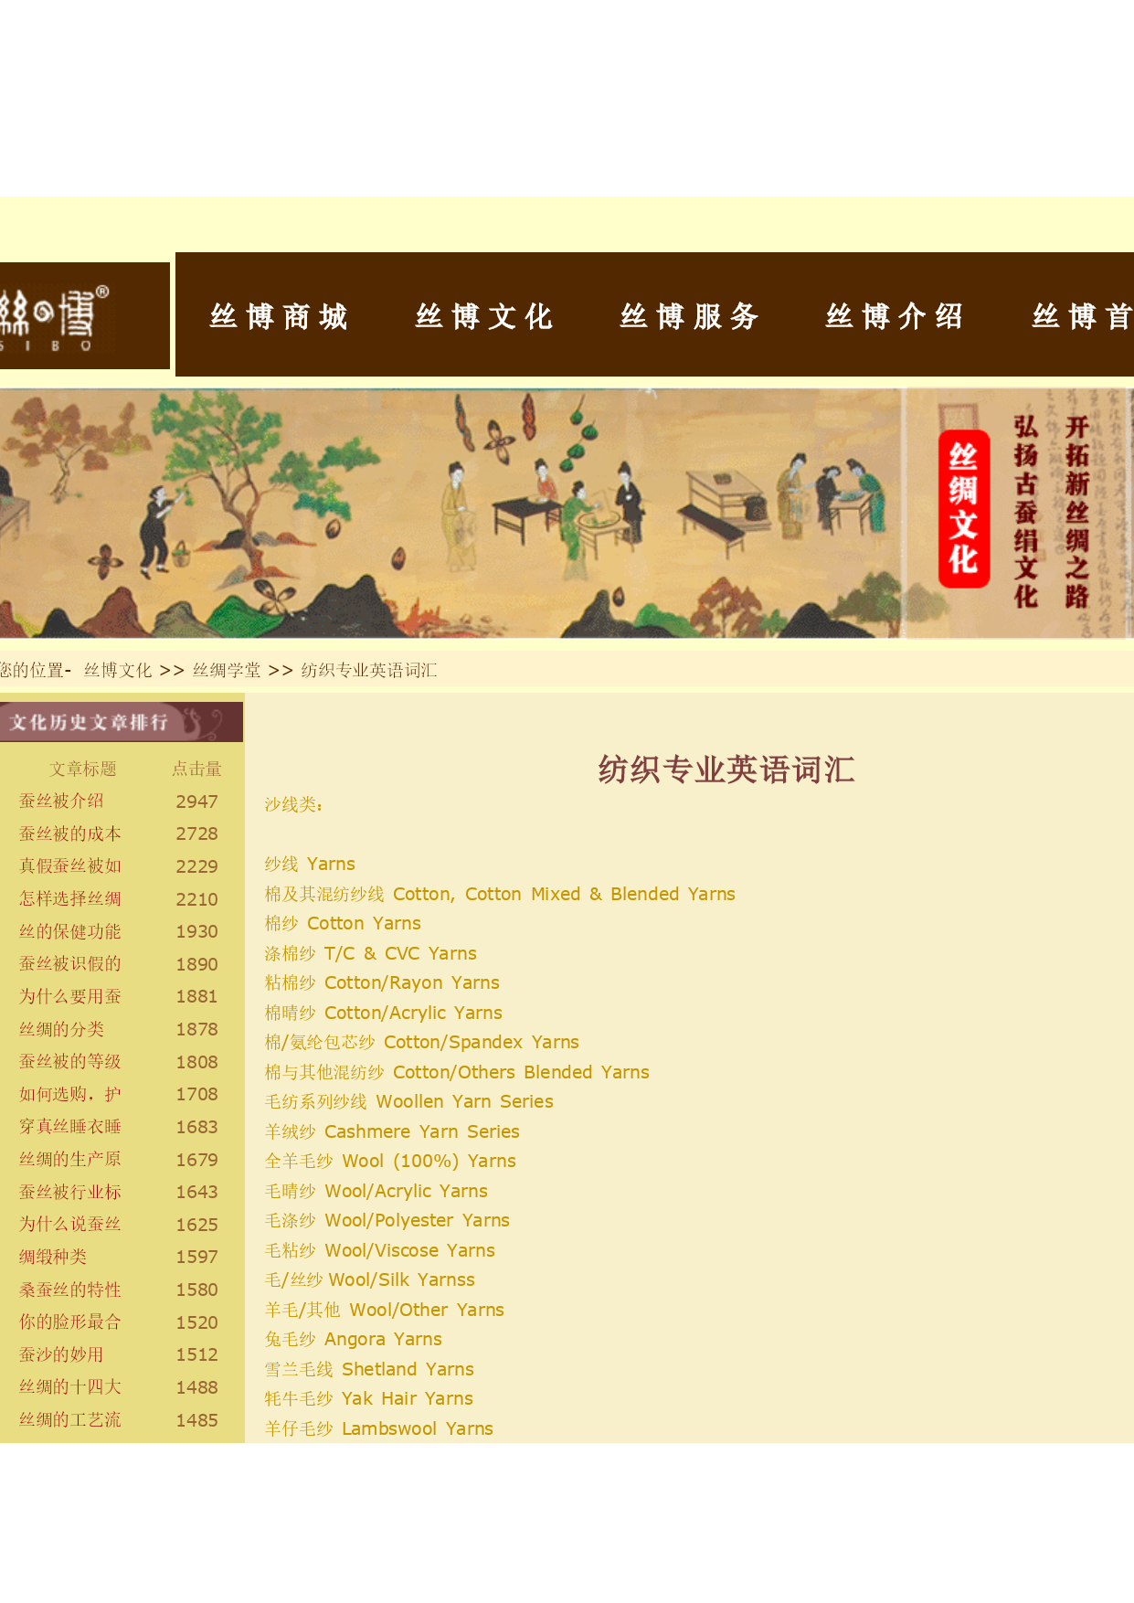
Task: Open the article 丝的保健功能
Action: pyautogui.click(x=70, y=931)
